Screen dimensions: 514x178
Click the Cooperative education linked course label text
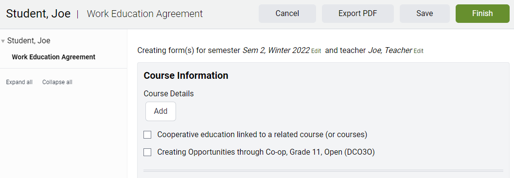pyautogui.click(x=262, y=135)
